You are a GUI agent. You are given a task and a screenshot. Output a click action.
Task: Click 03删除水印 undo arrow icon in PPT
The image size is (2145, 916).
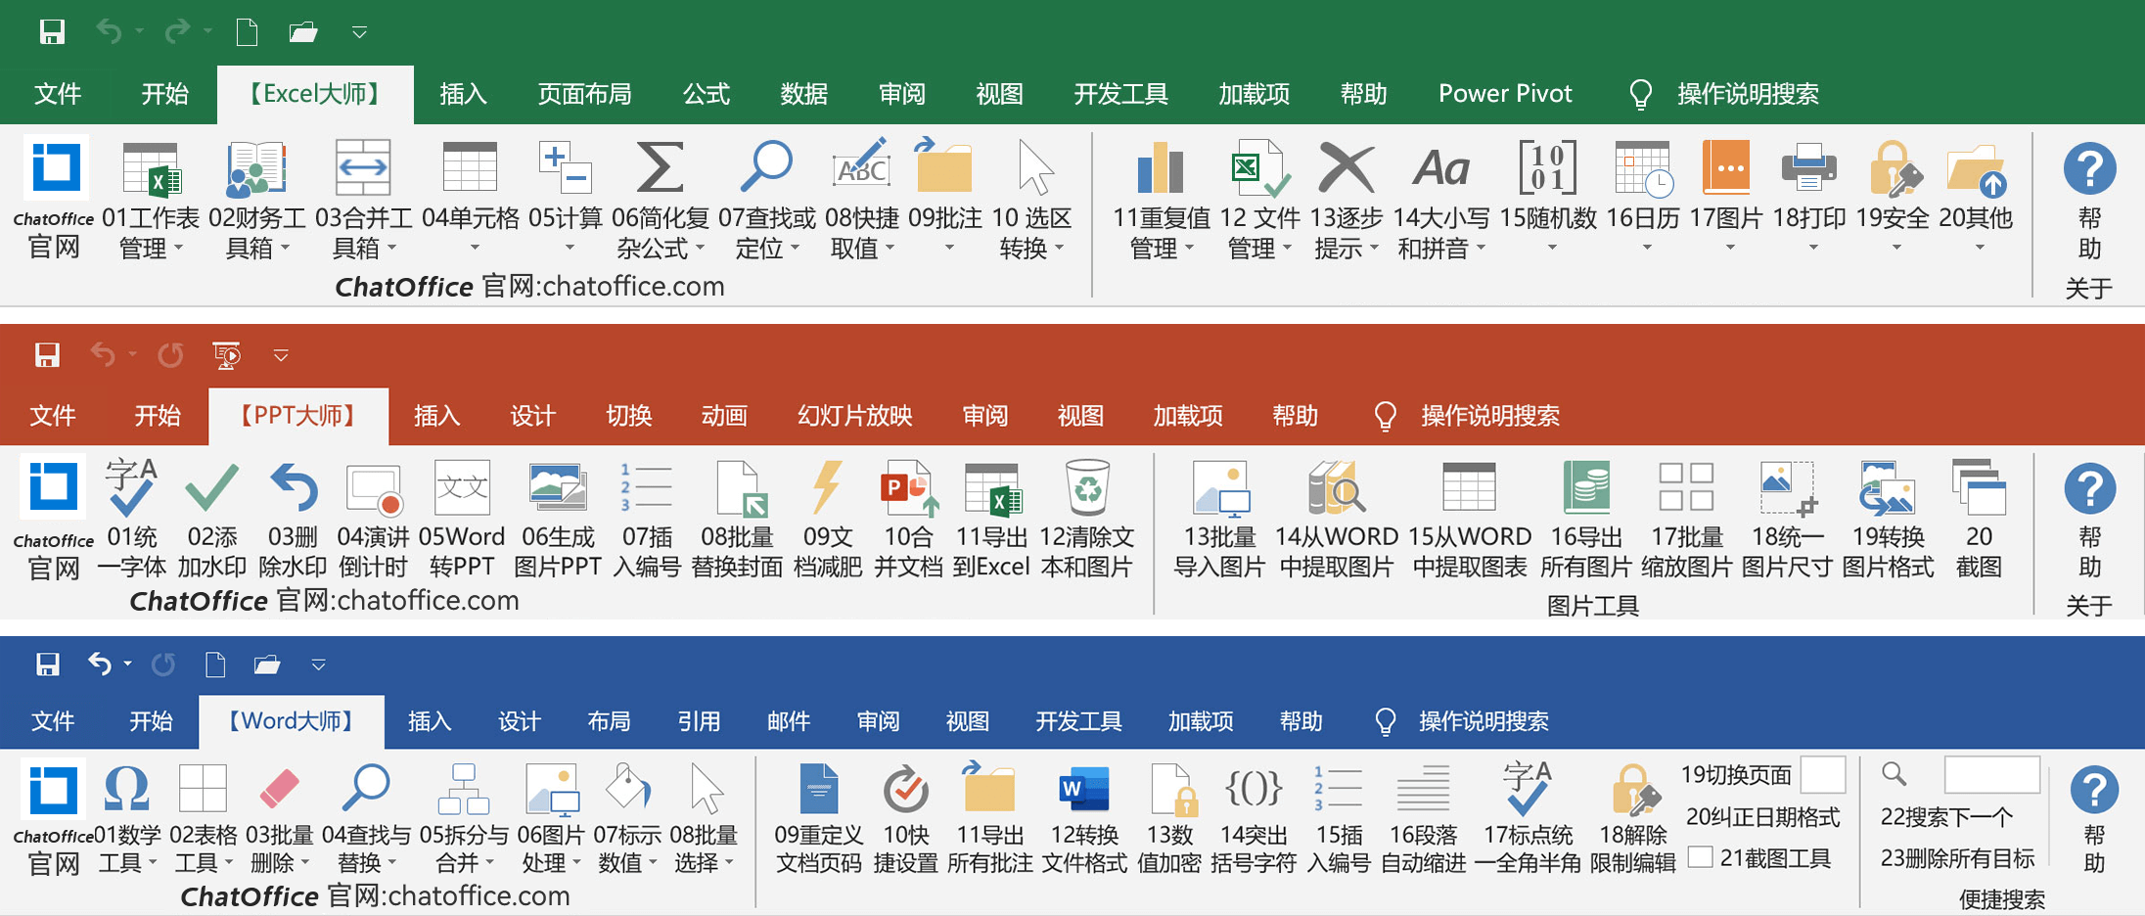coord(294,487)
